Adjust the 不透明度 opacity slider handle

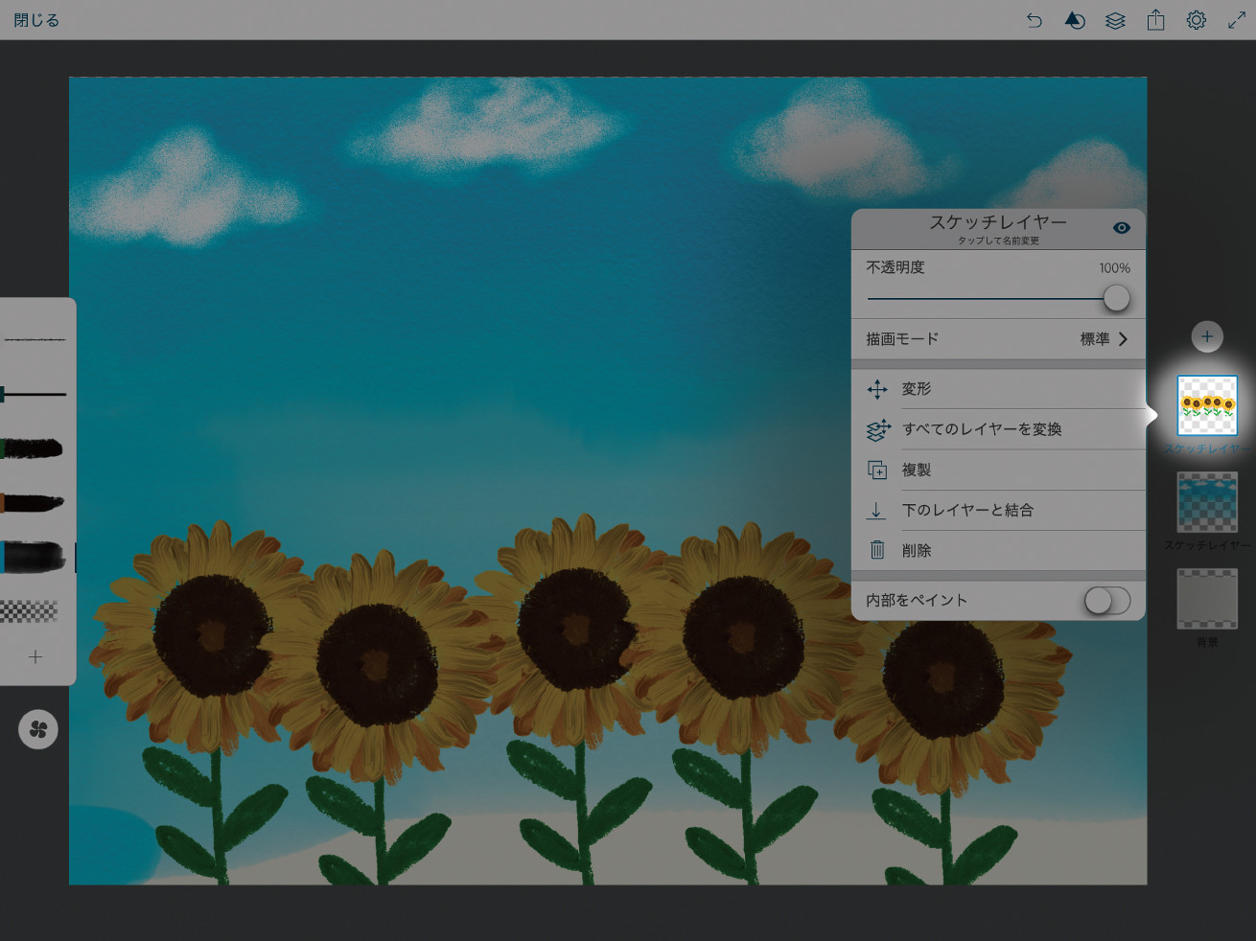click(x=1116, y=298)
